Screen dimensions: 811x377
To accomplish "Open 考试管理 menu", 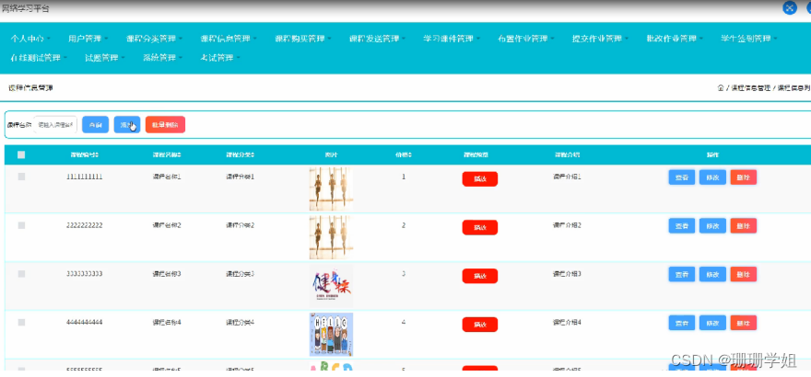I will [221, 58].
